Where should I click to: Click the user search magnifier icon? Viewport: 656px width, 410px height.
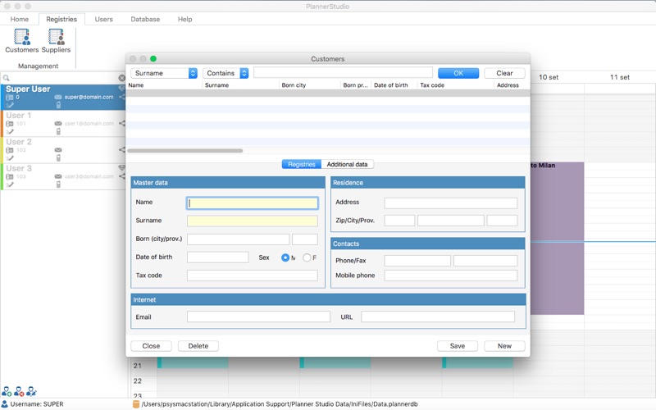[7, 78]
